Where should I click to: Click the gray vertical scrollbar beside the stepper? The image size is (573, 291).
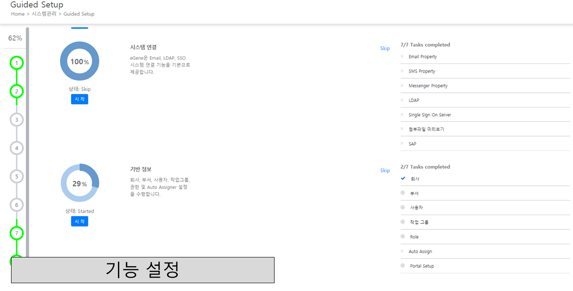pyautogui.click(x=27, y=138)
